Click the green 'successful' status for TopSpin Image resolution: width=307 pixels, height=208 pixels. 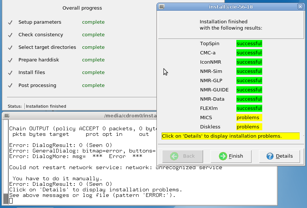click(x=249, y=44)
